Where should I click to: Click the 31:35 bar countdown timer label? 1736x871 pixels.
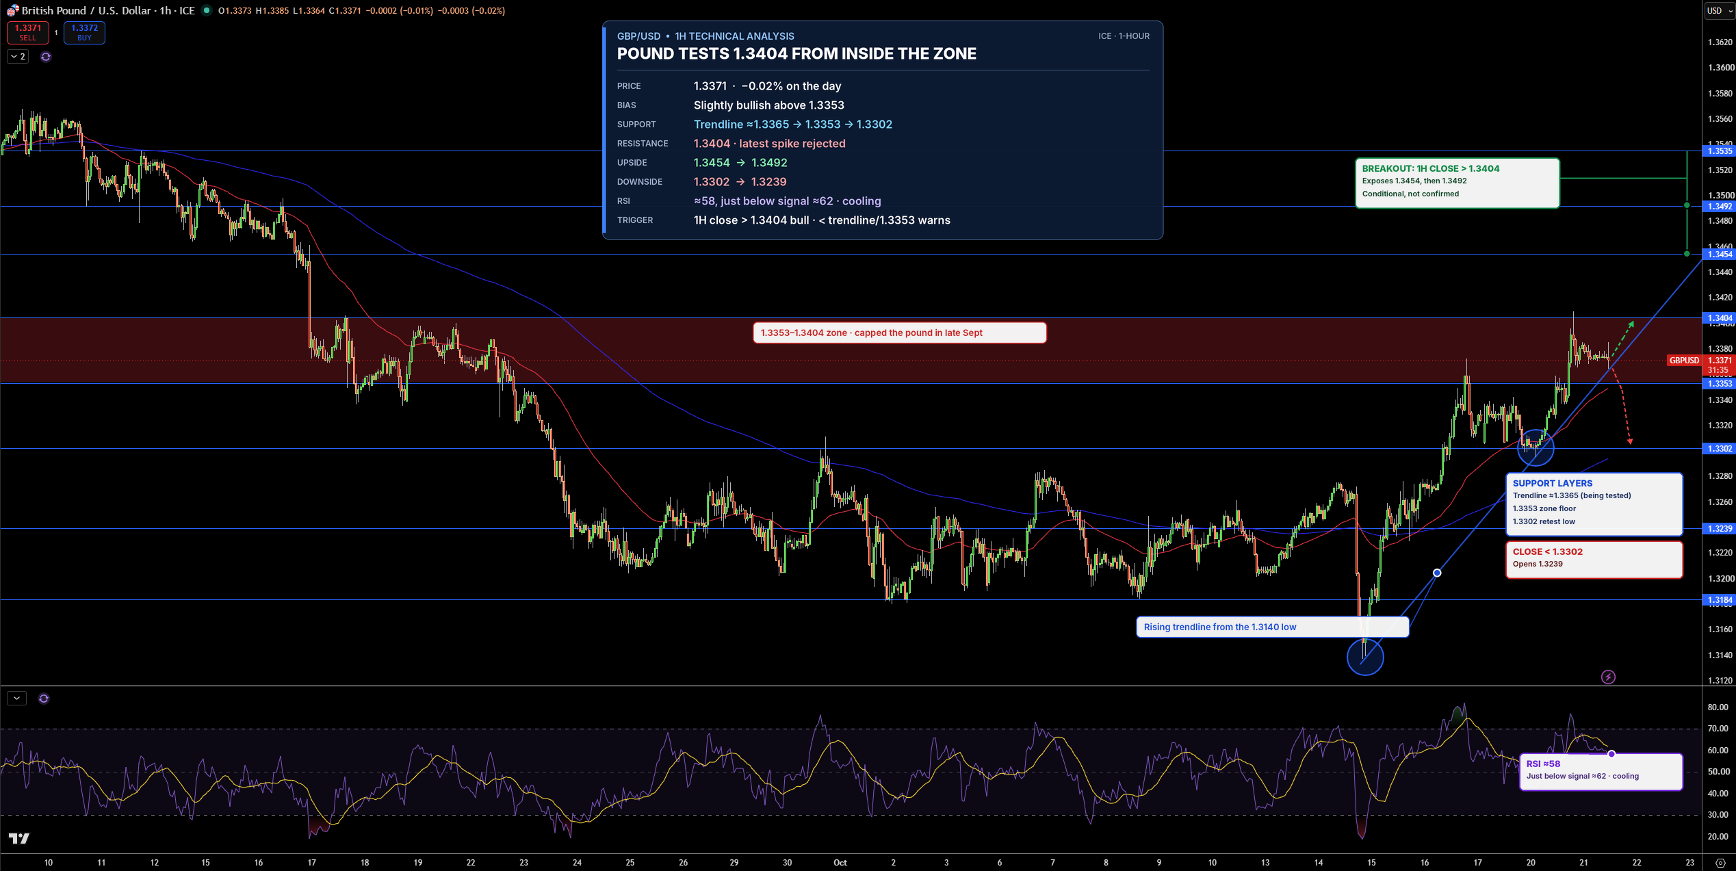(1718, 370)
